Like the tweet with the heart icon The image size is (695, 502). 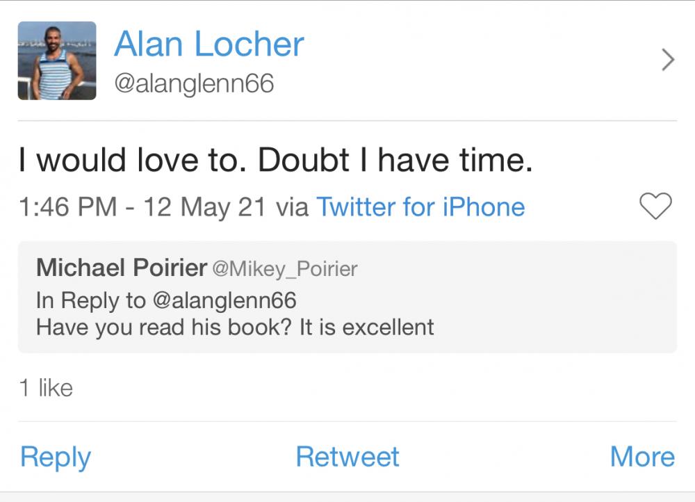[x=655, y=207]
